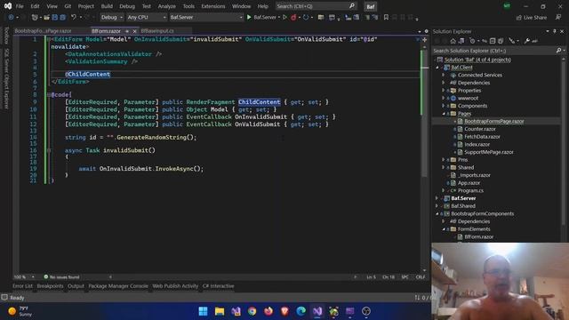Image resolution: width=569 pixels, height=320 pixels.
Task: Select Program.cs in Solution Explorer
Action: click(x=470, y=190)
